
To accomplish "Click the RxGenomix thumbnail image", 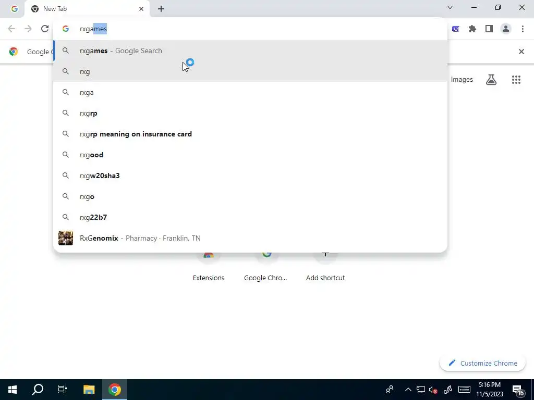I will pyautogui.click(x=65, y=238).
